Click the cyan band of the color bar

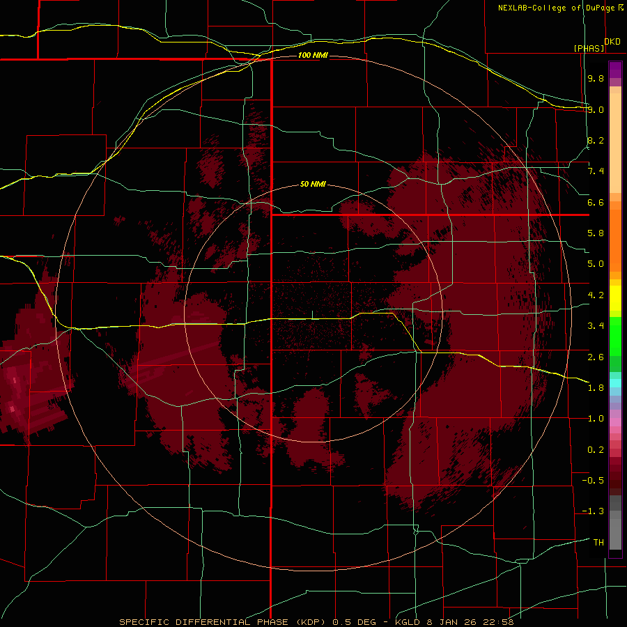pos(615,382)
